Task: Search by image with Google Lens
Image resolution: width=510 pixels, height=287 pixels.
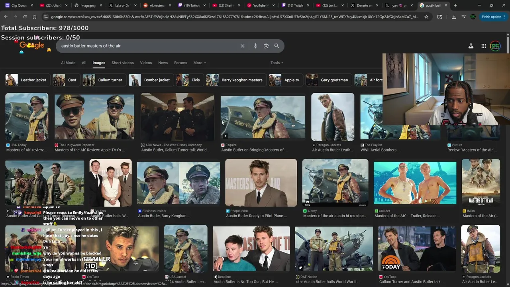Action: [266, 46]
